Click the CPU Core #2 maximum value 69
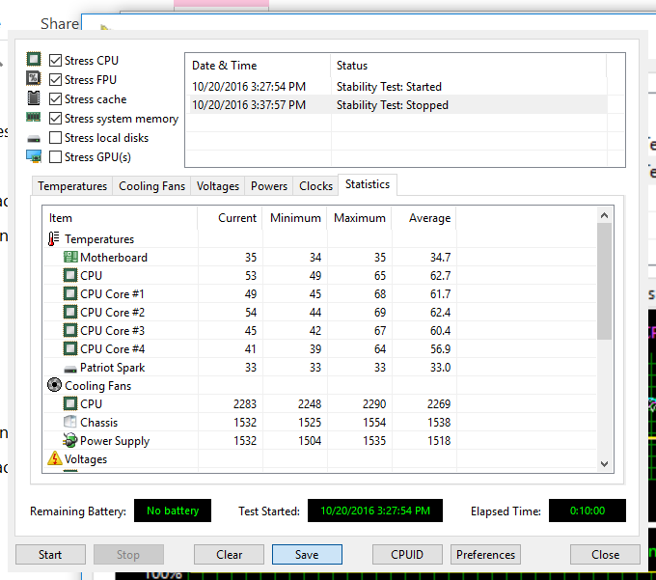Viewport: 656px width, 580px height. click(380, 313)
